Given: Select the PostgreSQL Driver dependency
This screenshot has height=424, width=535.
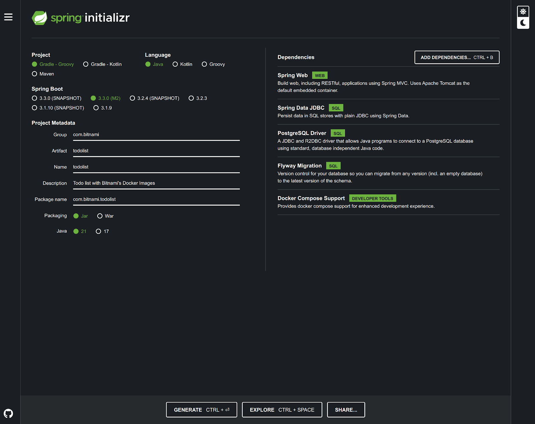Looking at the screenshot, I should (389, 140).
